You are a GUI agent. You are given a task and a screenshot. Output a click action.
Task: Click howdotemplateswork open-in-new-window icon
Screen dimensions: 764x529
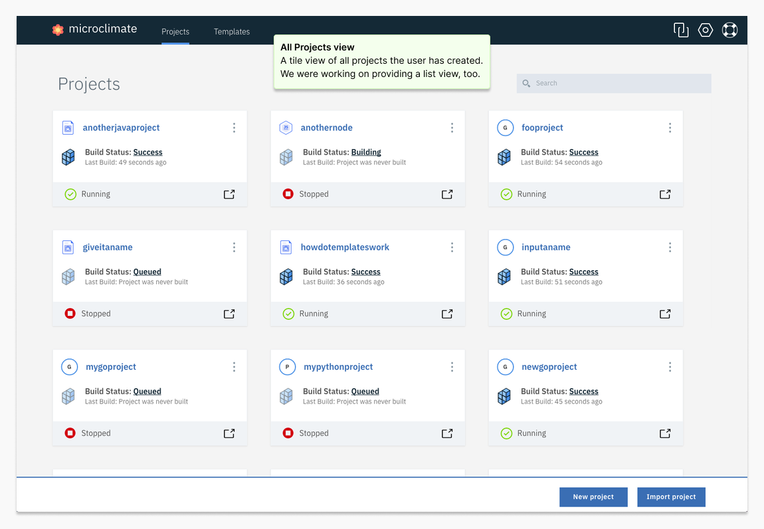pyautogui.click(x=447, y=314)
